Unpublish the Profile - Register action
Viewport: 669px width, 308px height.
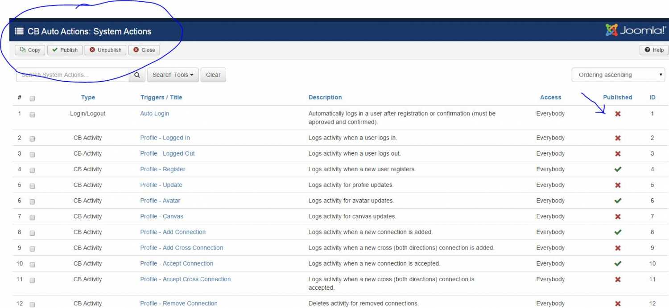coord(618,169)
